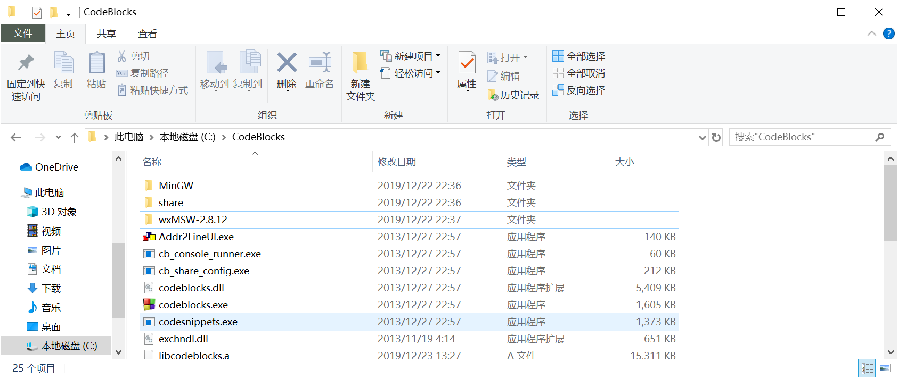Click file list scroll down arrow
This screenshot has height=378, width=898.
(x=891, y=352)
